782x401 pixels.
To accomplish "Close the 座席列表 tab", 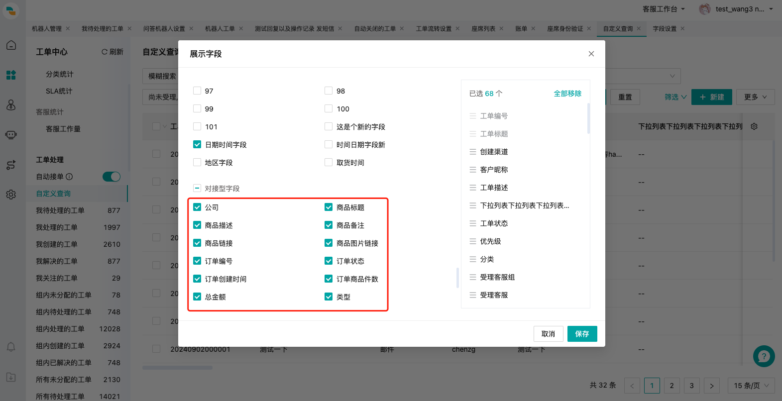I will [501, 28].
